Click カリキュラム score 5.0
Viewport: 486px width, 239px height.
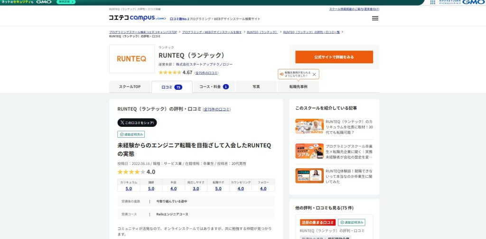tap(129, 189)
